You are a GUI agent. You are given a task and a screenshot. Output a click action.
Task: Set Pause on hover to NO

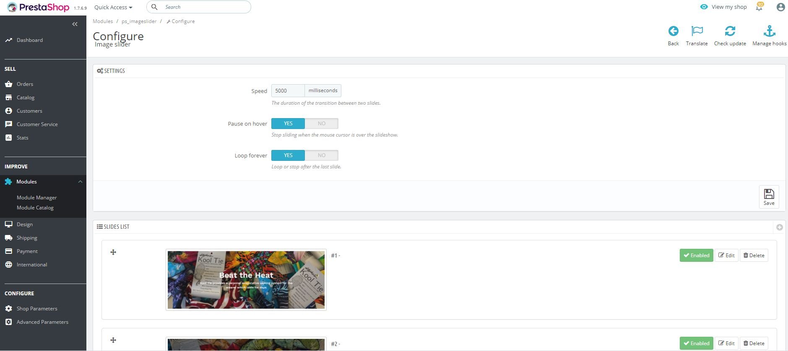[x=322, y=124]
